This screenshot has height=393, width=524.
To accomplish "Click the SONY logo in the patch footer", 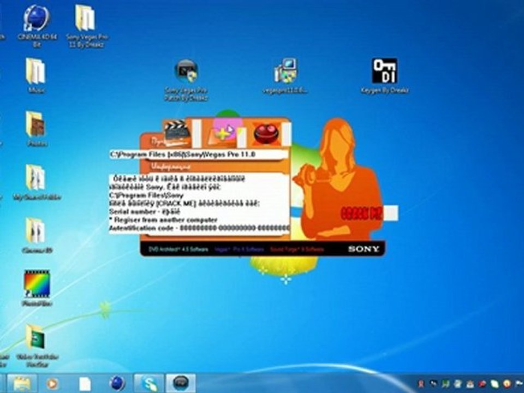I will (364, 249).
